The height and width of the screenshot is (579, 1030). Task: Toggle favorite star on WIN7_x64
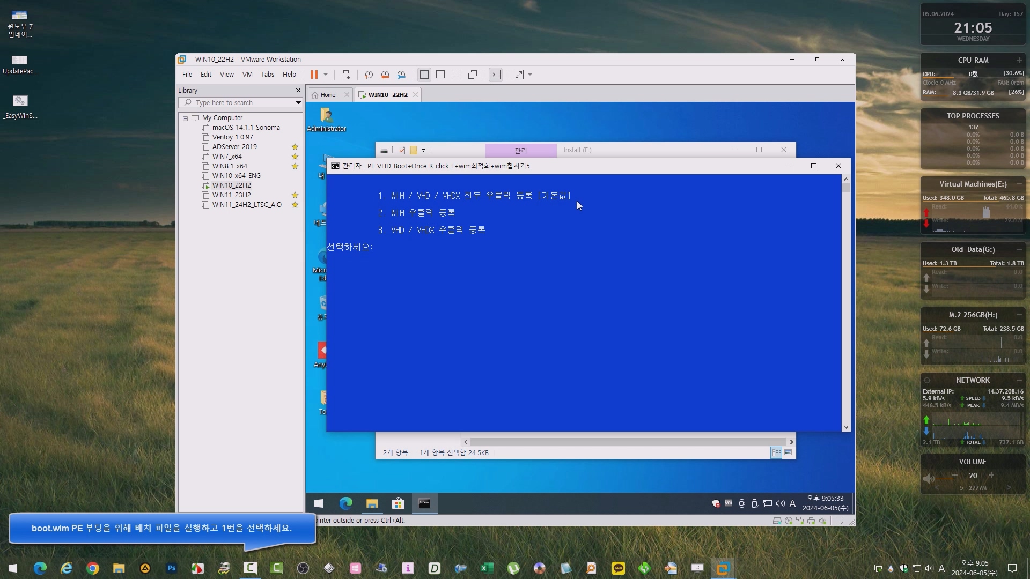pyautogui.click(x=295, y=157)
